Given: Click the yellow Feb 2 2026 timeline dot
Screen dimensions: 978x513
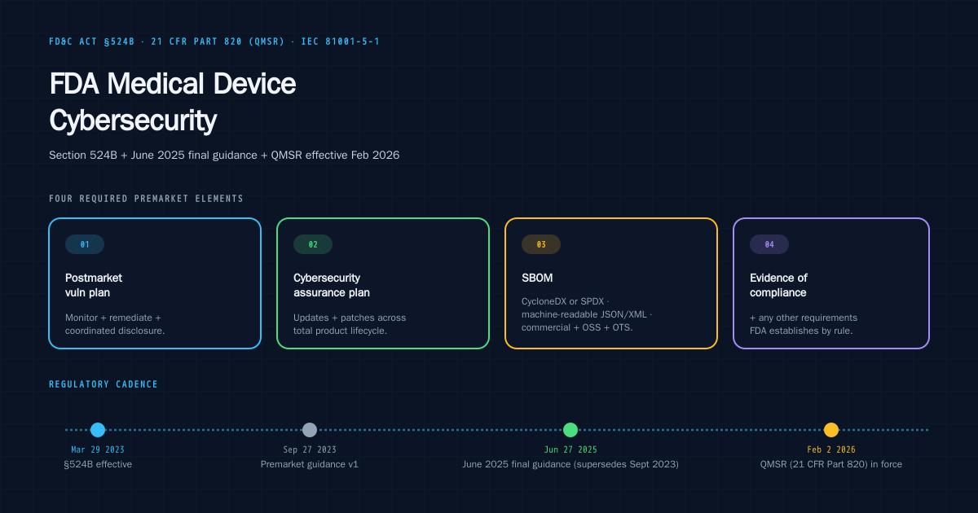Looking at the screenshot, I should coord(831,430).
